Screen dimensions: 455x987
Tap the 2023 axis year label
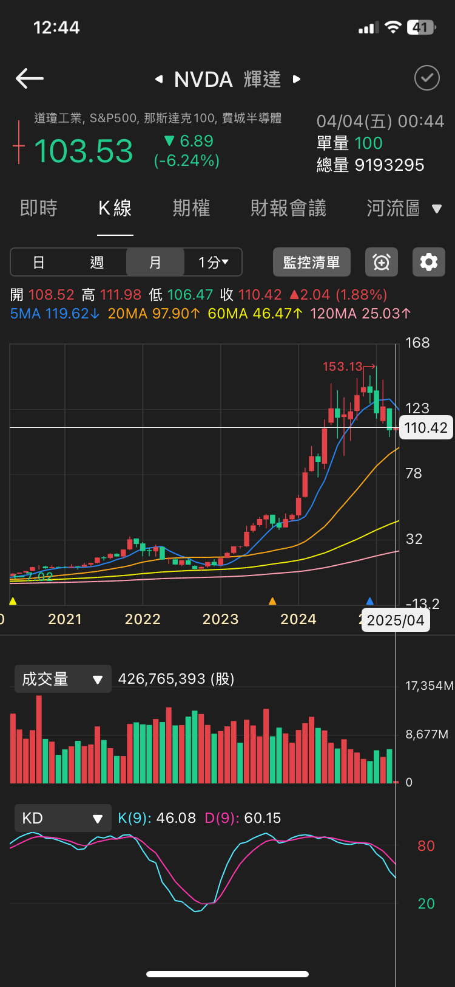[220, 619]
